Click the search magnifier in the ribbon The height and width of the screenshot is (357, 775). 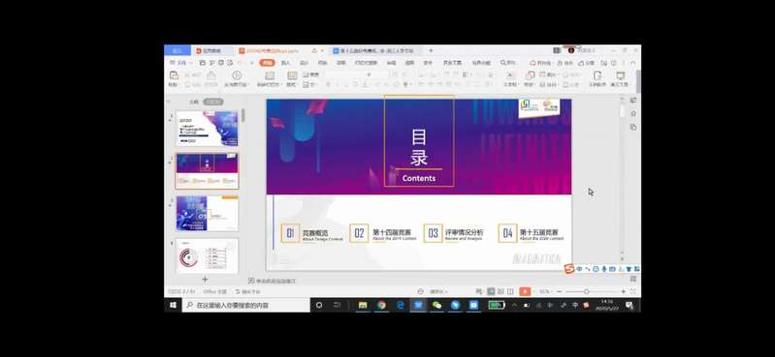click(503, 63)
